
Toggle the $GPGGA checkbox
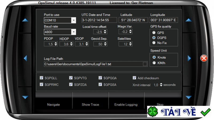[x=100, y=78]
